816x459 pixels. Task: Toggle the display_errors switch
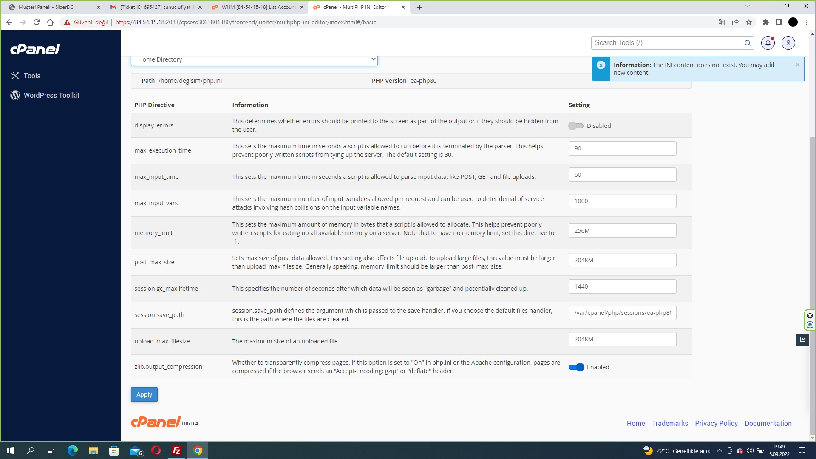pos(576,126)
